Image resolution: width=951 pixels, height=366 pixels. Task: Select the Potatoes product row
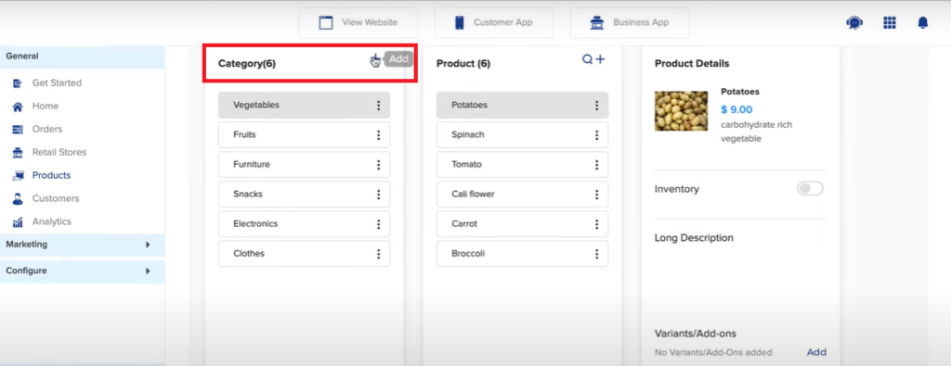click(x=522, y=106)
